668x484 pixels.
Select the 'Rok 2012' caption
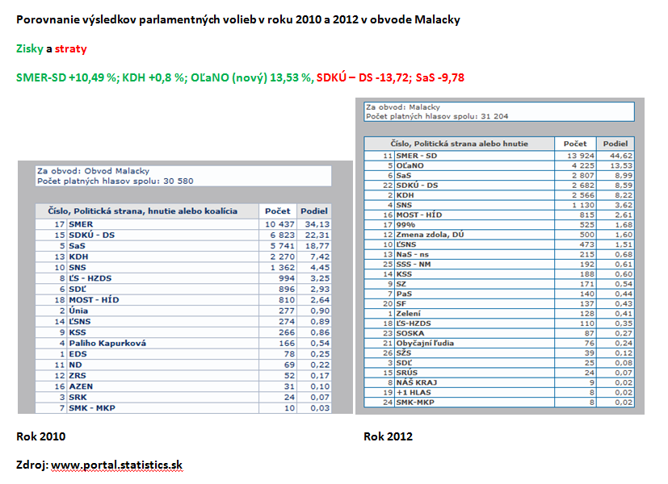388,436
